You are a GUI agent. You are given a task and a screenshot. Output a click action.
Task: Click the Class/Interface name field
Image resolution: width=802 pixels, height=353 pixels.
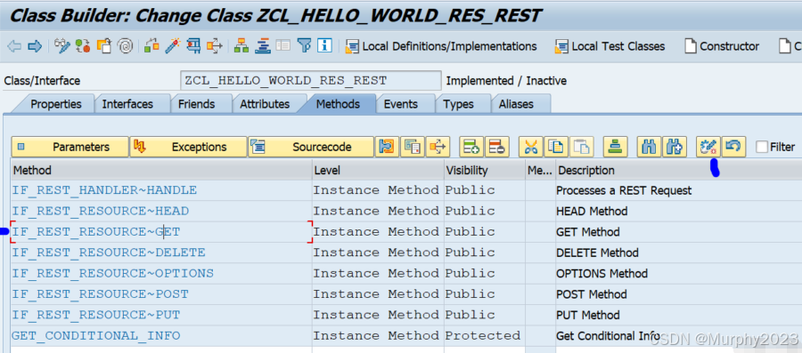click(310, 81)
